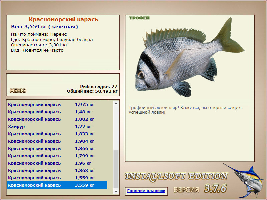
Task: Click the orange Красноморский карась heading
Action: pos(63,20)
